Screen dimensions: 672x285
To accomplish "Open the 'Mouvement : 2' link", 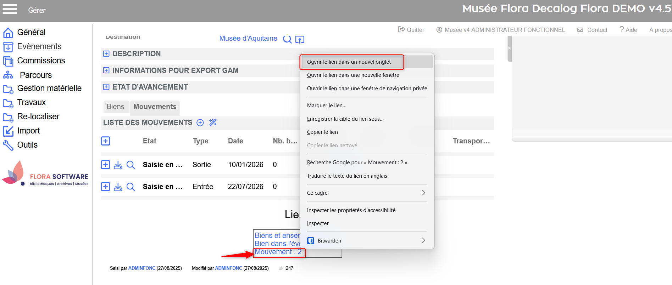I will [x=278, y=252].
